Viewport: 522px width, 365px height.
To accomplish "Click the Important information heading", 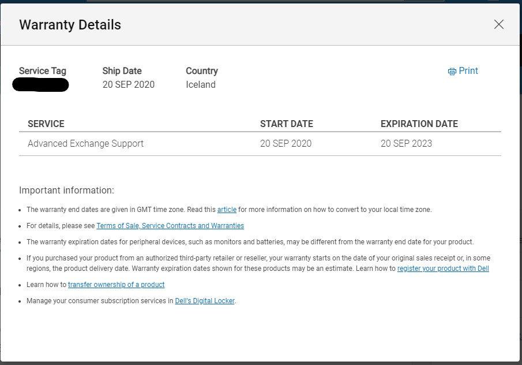I will click(66, 190).
